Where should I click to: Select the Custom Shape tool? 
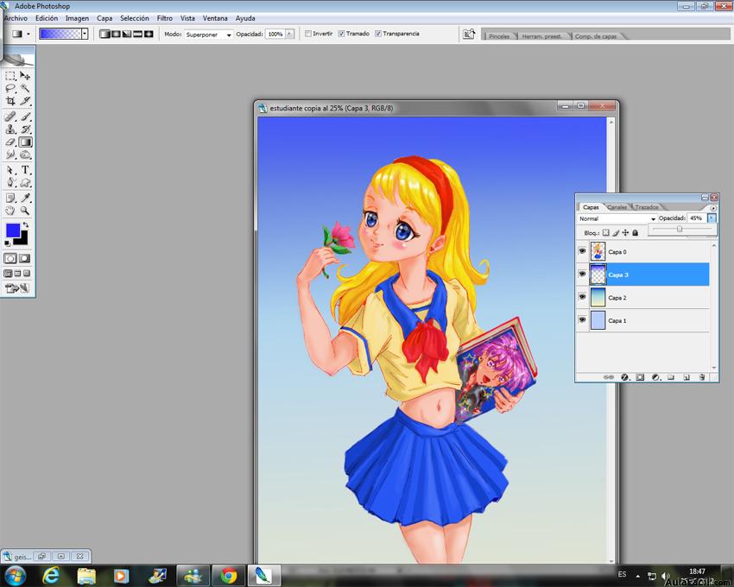(25, 182)
